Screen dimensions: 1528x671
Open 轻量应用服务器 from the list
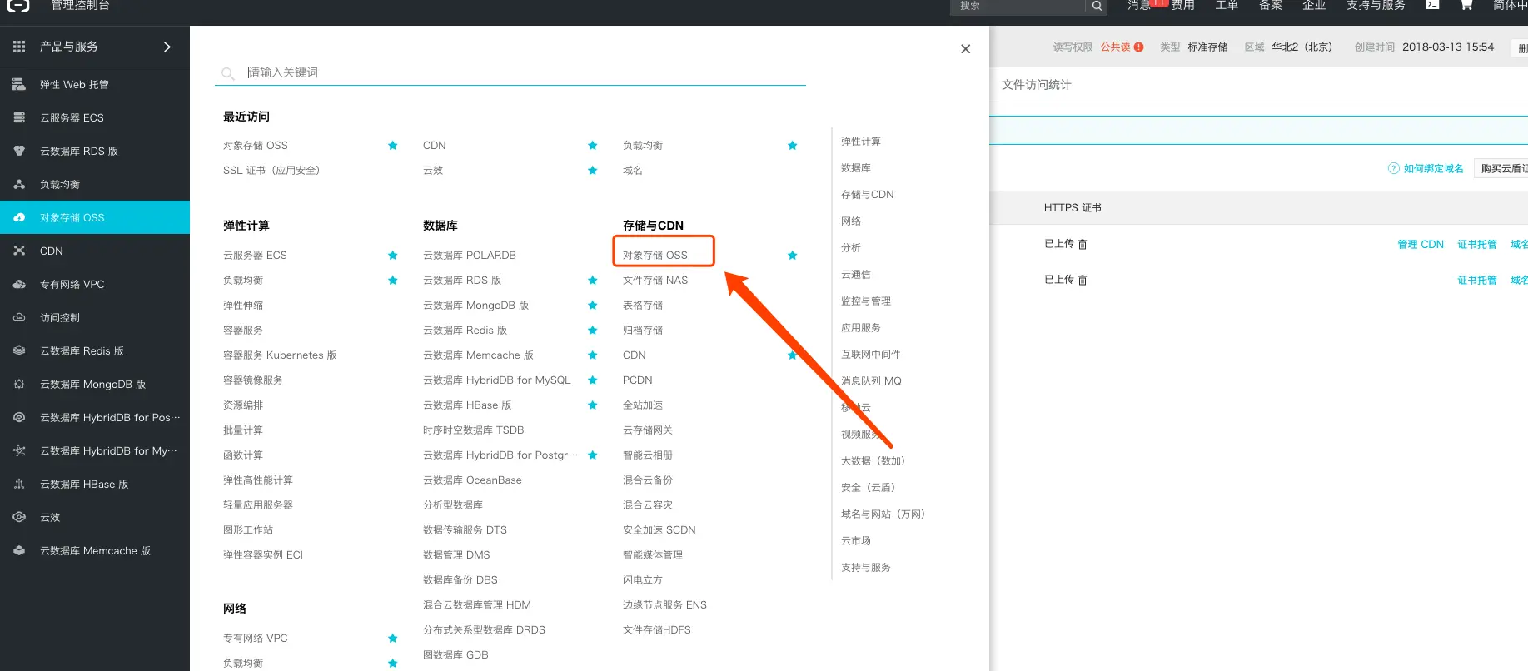pyautogui.click(x=258, y=505)
